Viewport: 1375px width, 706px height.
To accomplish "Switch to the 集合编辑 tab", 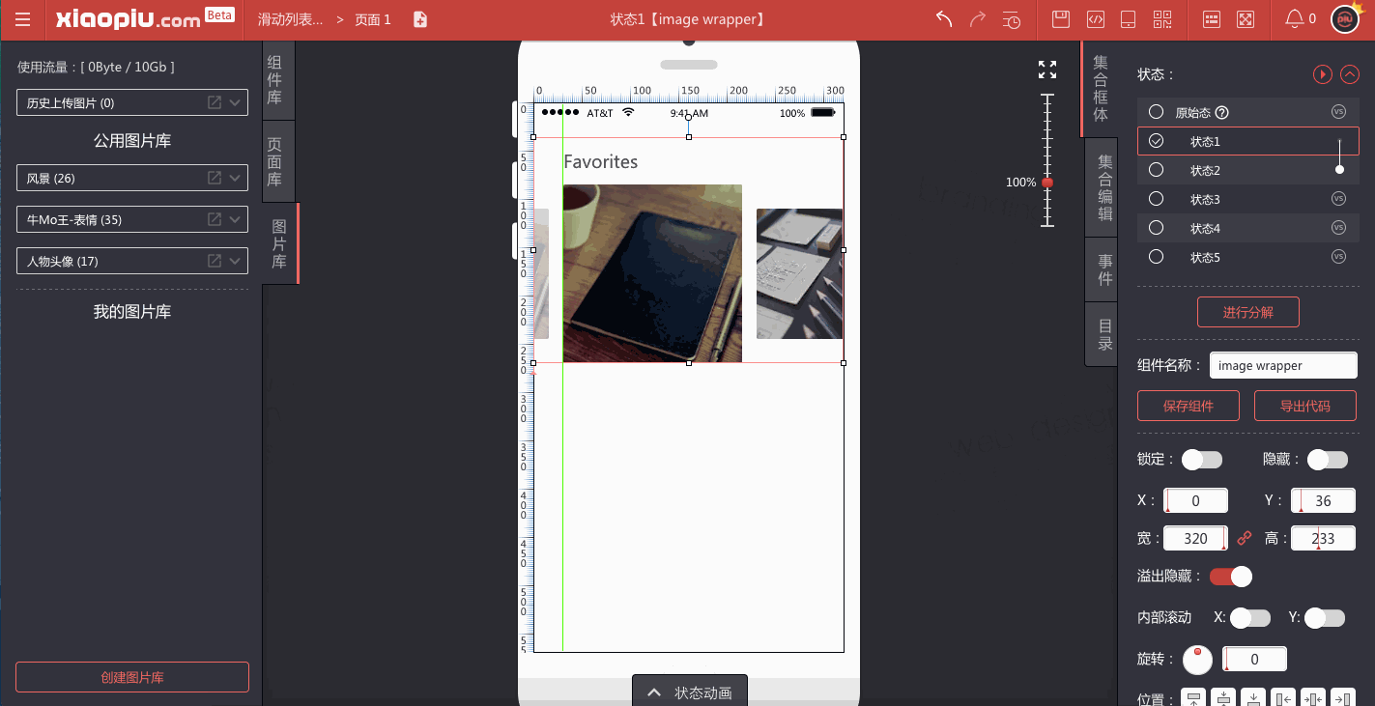I will 1103,188.
